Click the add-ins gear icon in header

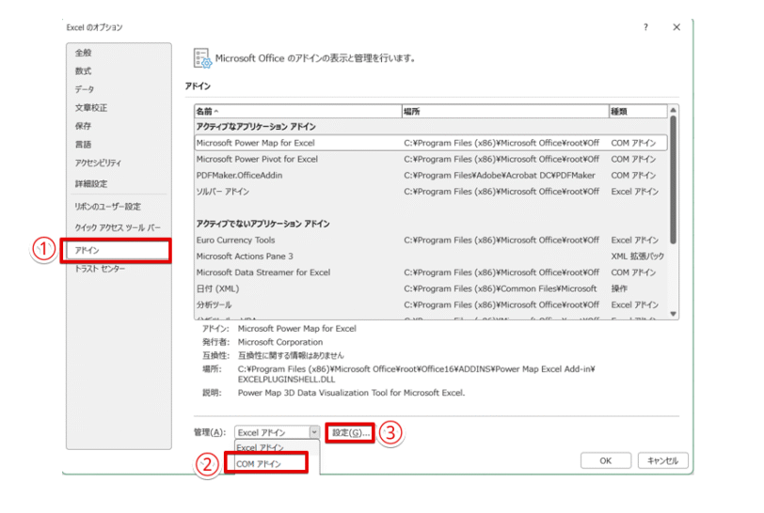(x=202, y=58)
